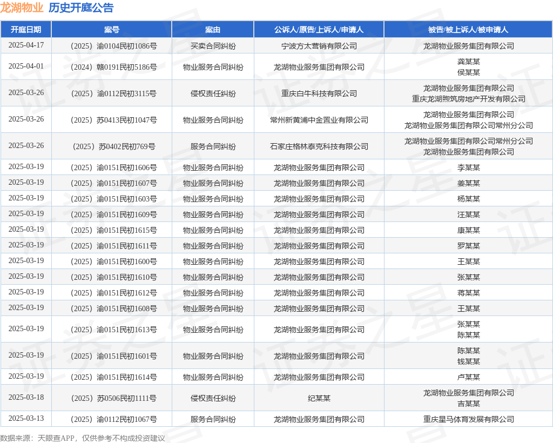Click the date 2025-04-17
Image resolution: width=553 pixels, height=443 pixels.
click(26, 45)
